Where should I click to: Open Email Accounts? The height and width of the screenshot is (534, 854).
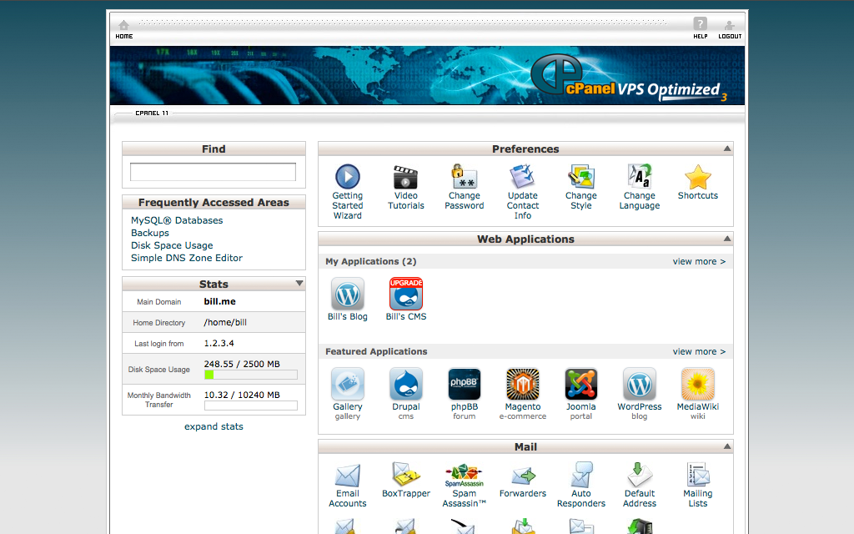pos(348,475)
